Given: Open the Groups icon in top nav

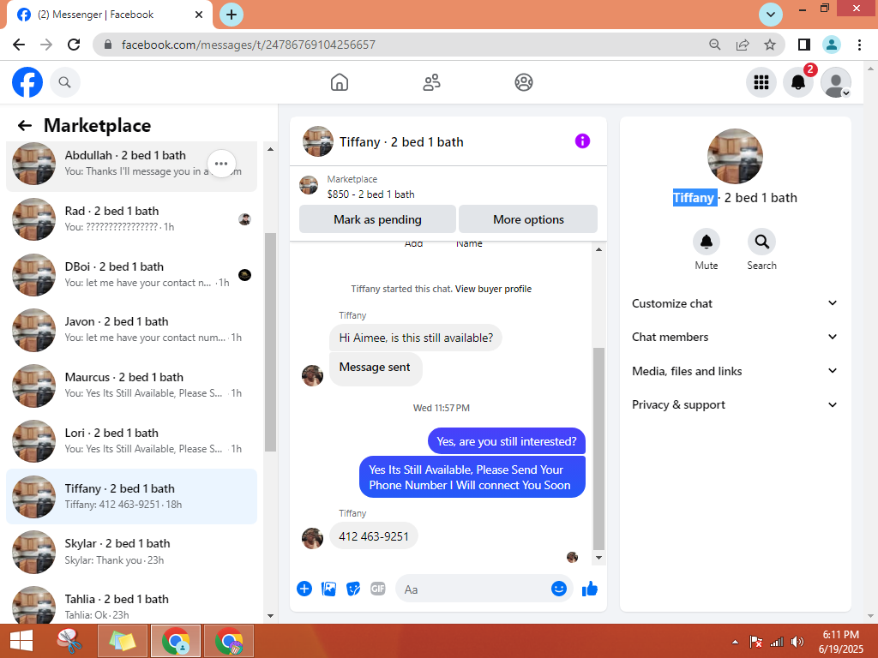Looking at the screenshot, I should point(524,82).
